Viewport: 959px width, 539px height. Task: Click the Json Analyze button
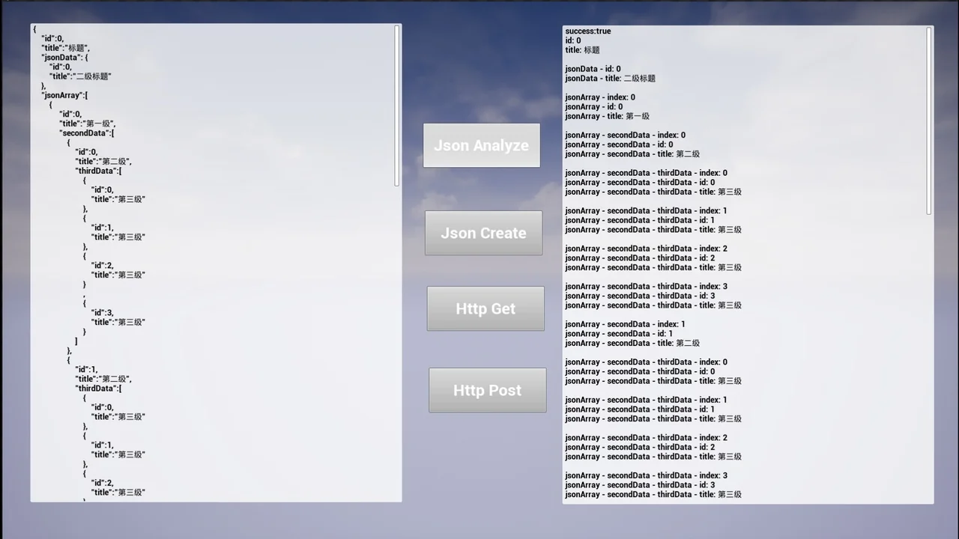coord(481,145)
